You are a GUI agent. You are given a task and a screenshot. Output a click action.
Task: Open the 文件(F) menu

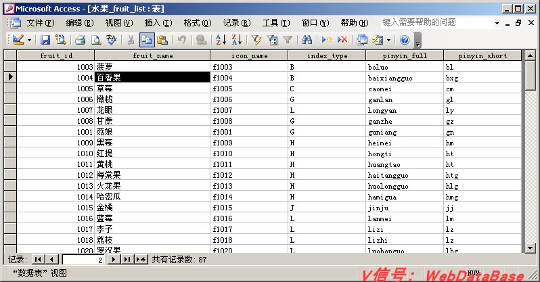(41, 23)
